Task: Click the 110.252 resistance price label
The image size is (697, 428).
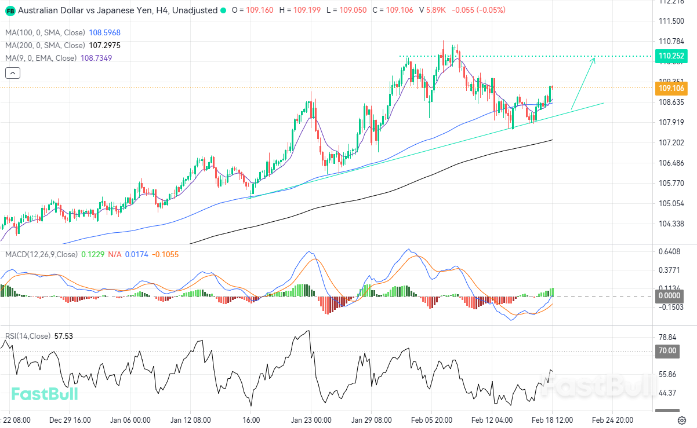Action: click(671, 56)
